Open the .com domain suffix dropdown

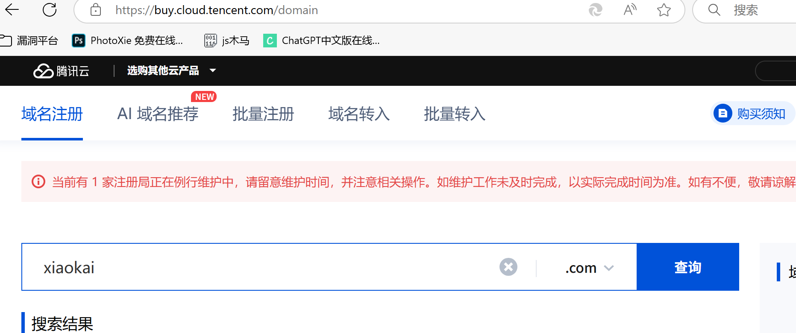(589, 268)
